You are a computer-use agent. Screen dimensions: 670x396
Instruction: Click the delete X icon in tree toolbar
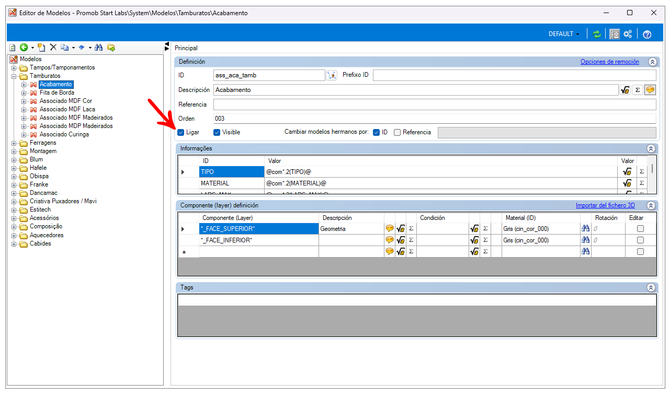(x=53, y=48)
